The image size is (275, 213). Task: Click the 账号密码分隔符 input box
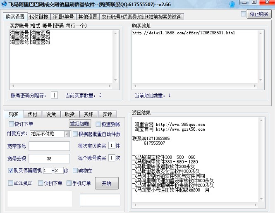pos(54,95)
